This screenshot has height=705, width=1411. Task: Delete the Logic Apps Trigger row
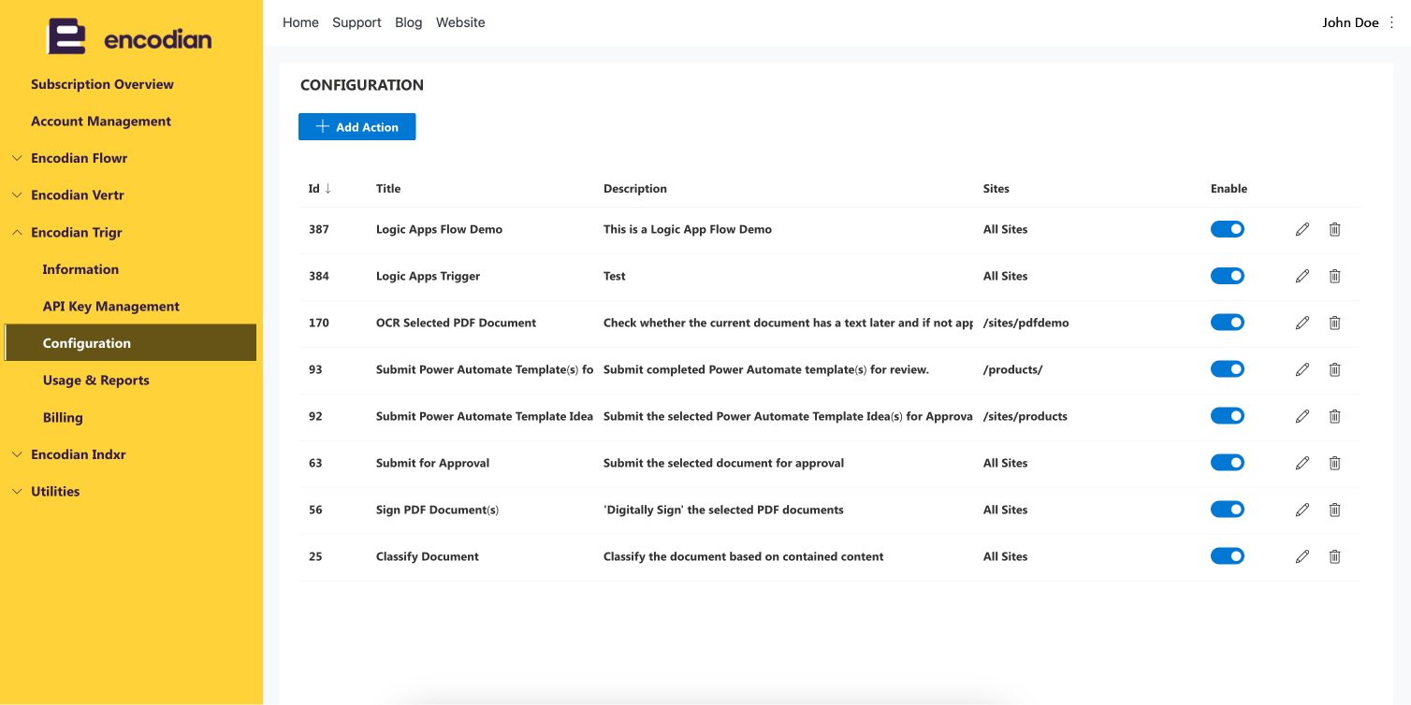coord(1335,276)
